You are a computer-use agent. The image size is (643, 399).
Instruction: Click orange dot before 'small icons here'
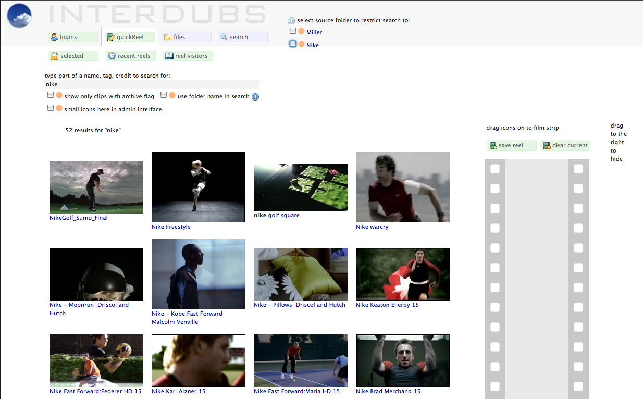point(59,108)
